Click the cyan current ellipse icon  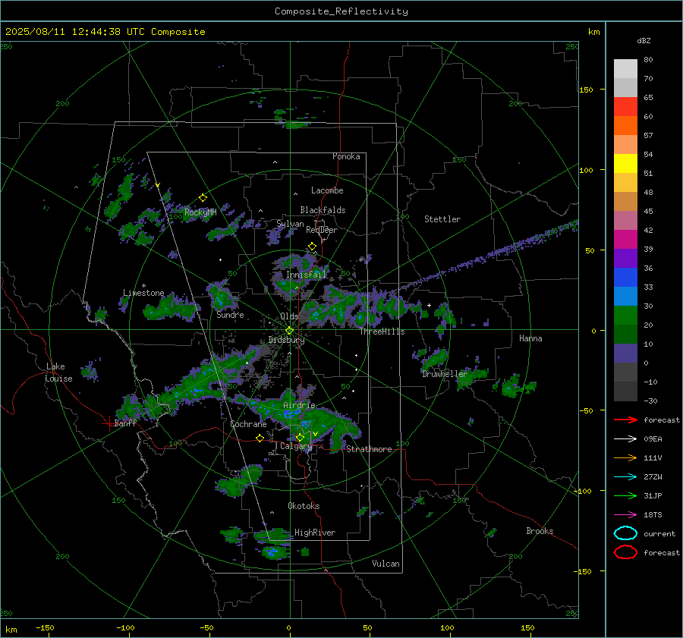(625, 533)
